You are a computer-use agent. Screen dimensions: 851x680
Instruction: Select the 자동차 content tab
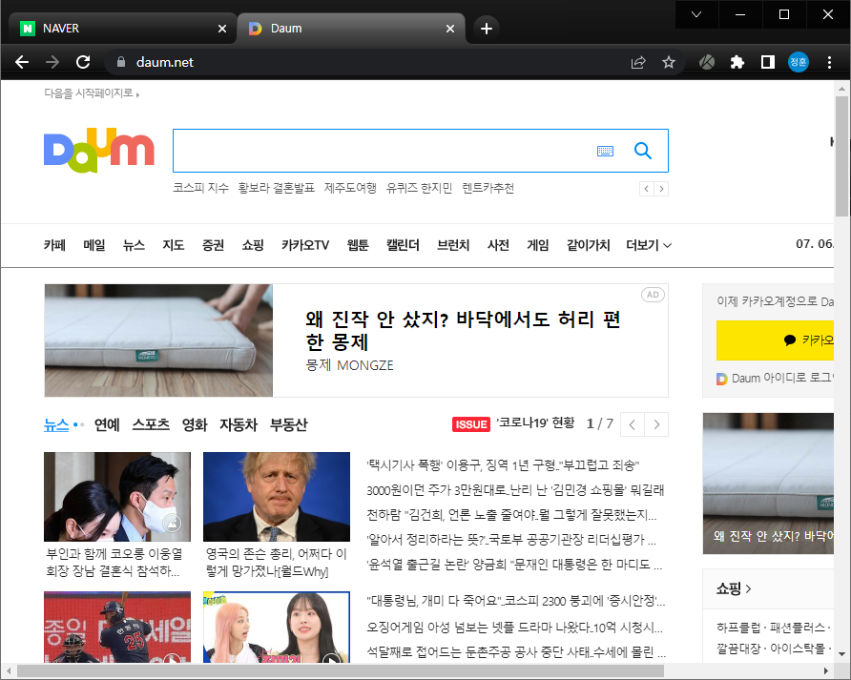(x=239, y=424)
